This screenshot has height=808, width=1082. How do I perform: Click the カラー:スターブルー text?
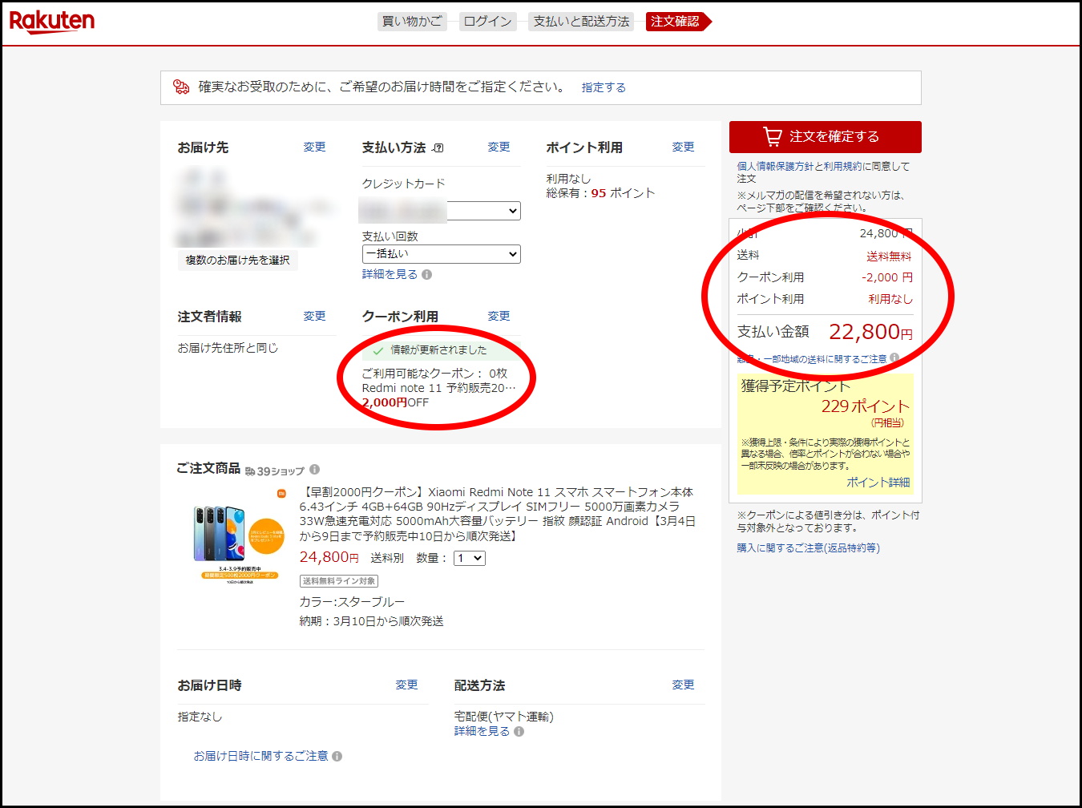pos(352,602)
